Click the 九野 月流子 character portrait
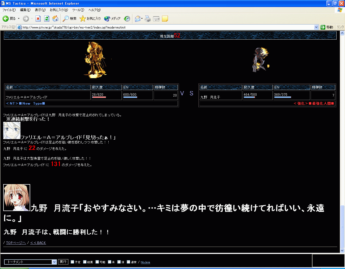Image resolution: width=345 pixels, height=269 pixels. tap(17, 198)
